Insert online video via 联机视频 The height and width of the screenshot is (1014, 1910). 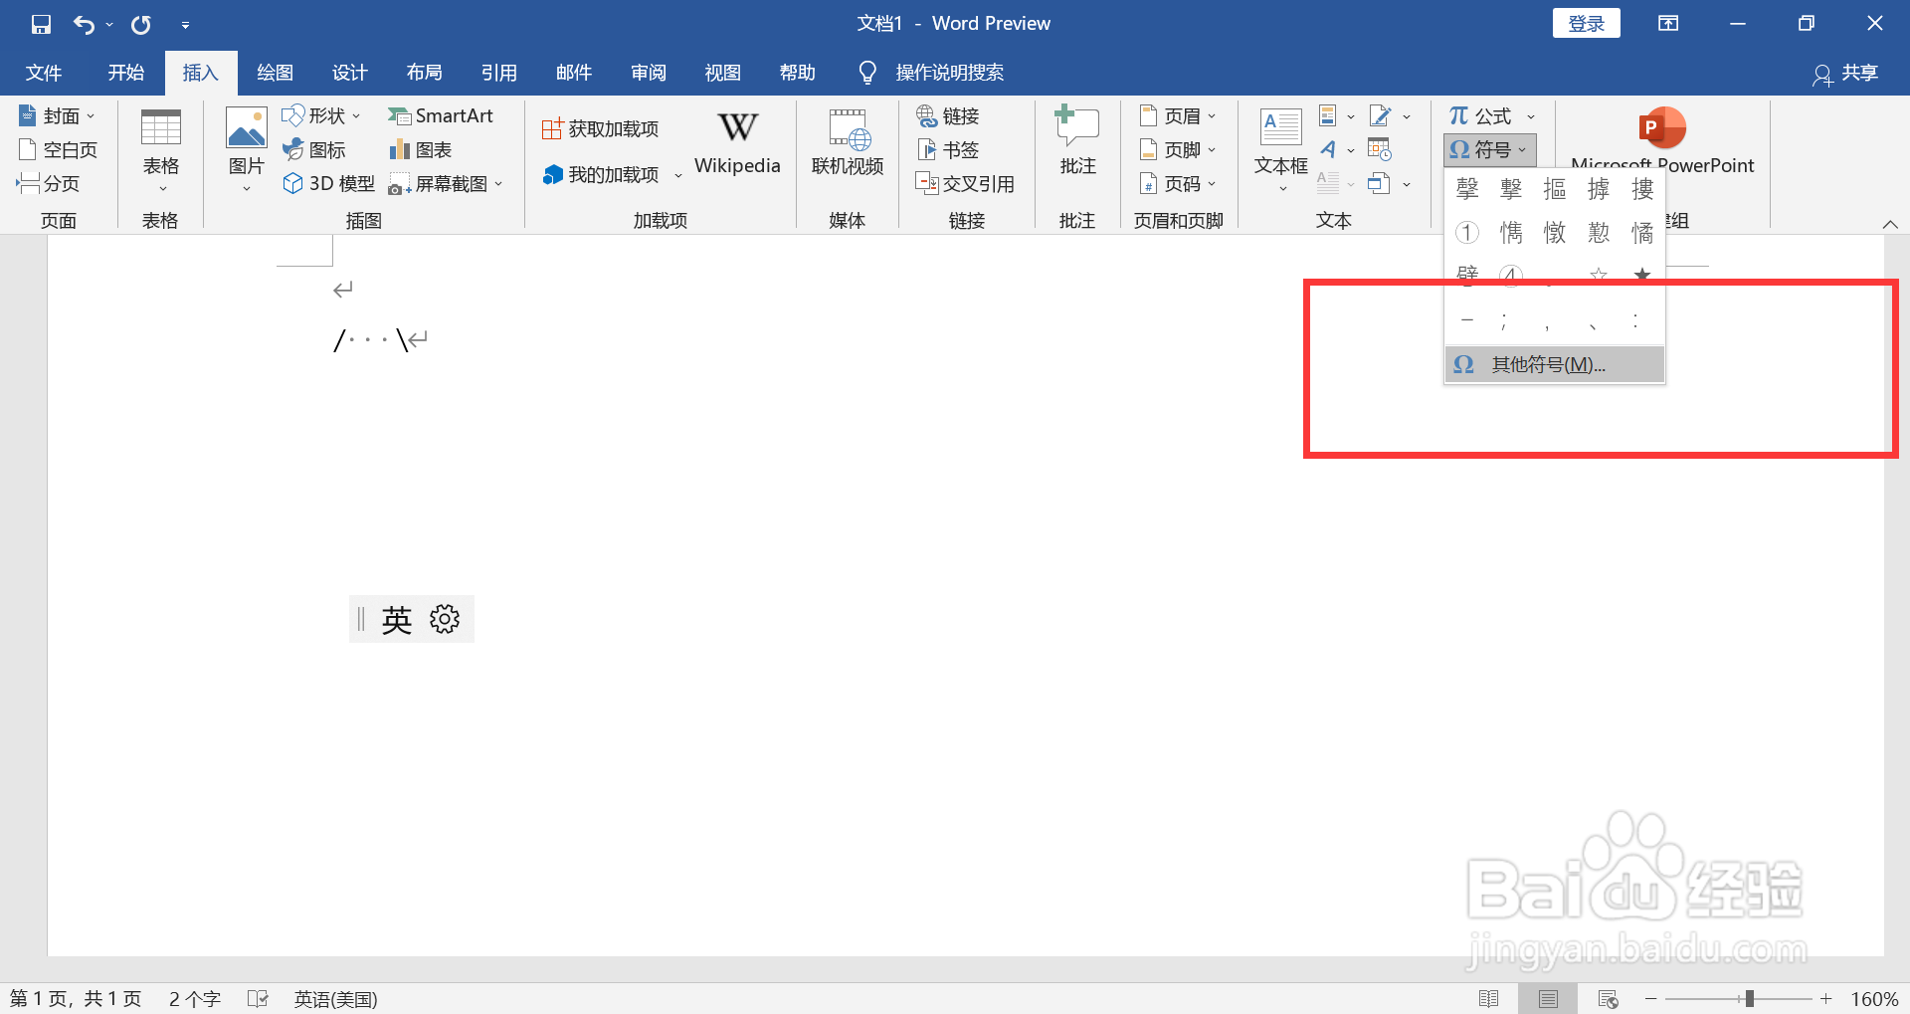pyautogui.click(x=847, y=142)
